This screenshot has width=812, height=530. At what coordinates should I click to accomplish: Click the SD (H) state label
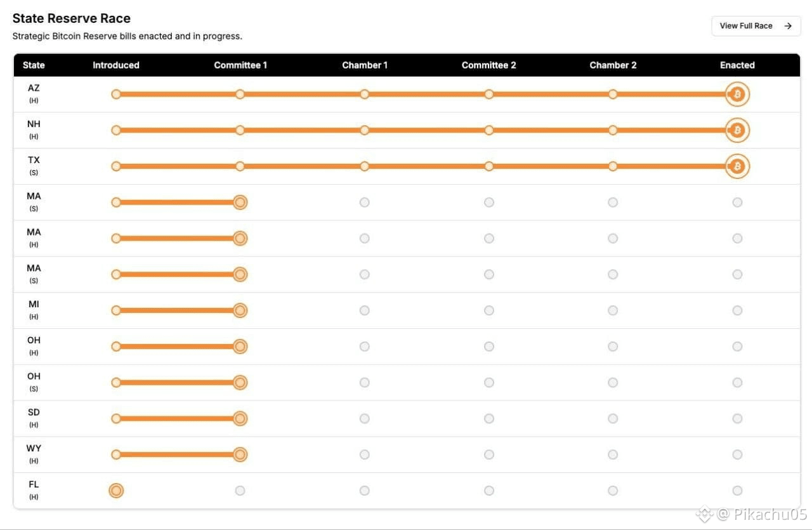[x=34, y=418]
